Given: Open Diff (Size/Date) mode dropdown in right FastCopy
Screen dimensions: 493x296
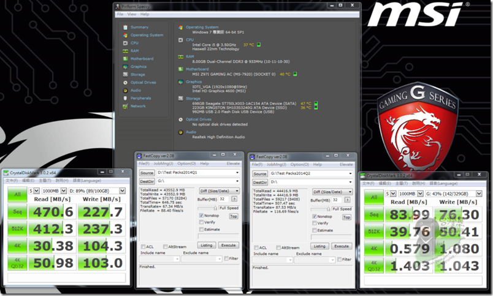Looking at the screenshot, I should tap(332, 192).
